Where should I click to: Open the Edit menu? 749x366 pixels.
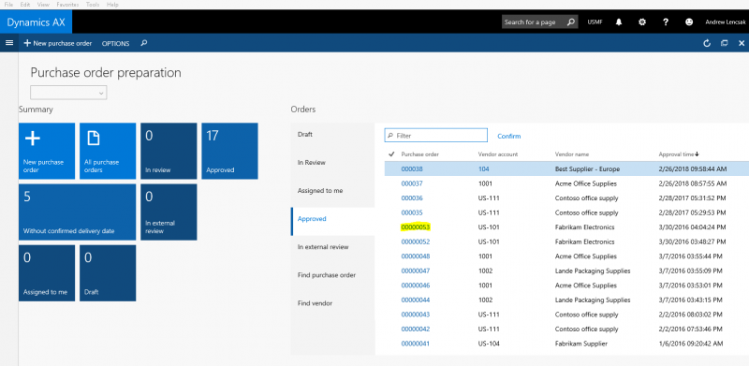25,5
